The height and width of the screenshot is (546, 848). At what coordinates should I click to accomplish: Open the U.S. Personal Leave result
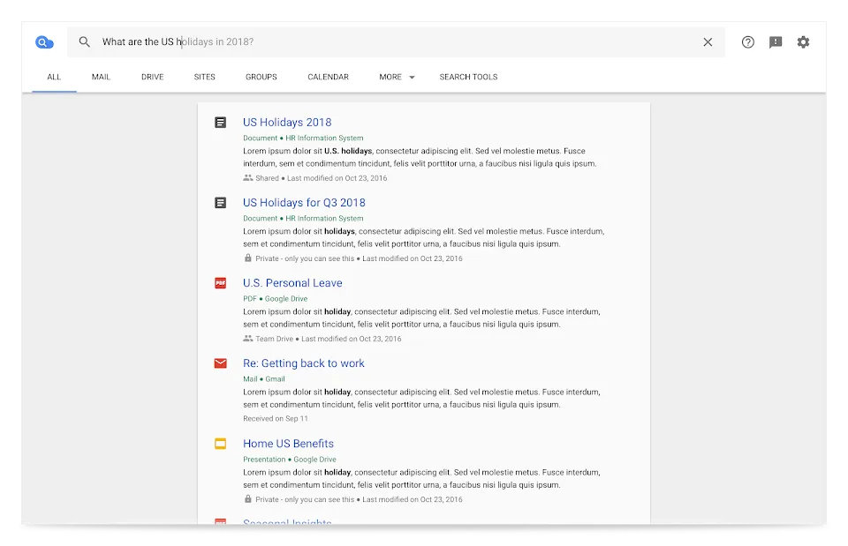click(x=292, y=283)
